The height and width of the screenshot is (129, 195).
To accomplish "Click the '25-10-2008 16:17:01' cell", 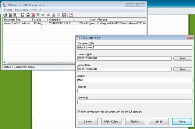I will coord(60,23).
